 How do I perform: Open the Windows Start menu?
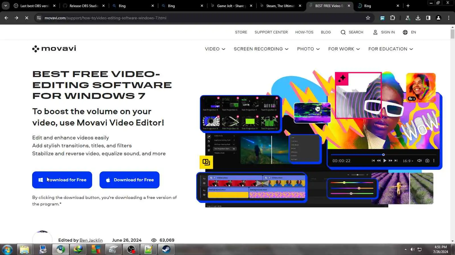tap(7, 250)
